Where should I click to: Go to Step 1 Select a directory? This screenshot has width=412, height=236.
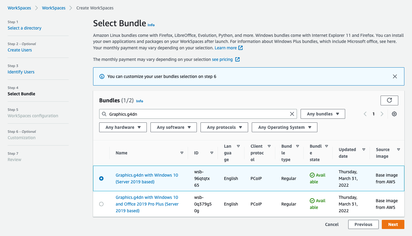point(24,28)
